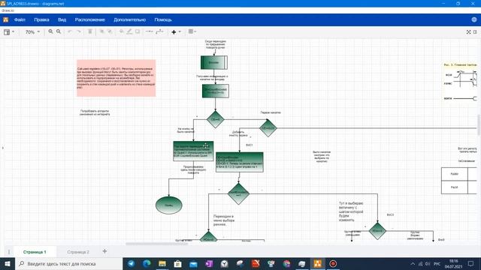
Task: Click the draw.io logo icon
Action: (x=5, y=20)
